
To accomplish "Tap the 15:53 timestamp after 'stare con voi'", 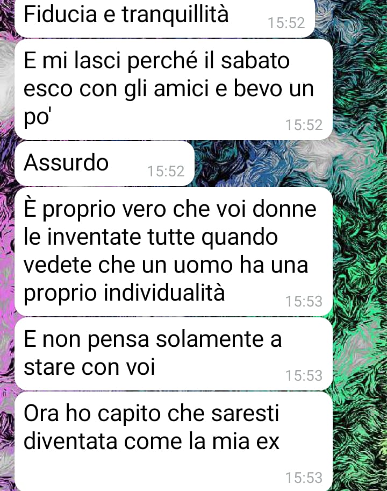I will coord(304,375).
